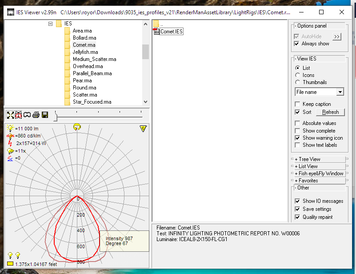Print the photometric diagram with printer icon
The width and height of the screenshot is (356, 274).
click(x=36, y=115)
